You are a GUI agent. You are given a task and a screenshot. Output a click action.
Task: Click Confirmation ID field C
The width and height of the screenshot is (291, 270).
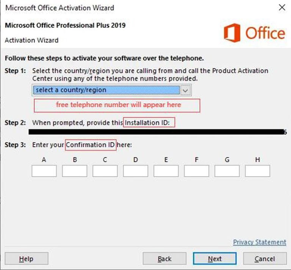pos(105,171)
